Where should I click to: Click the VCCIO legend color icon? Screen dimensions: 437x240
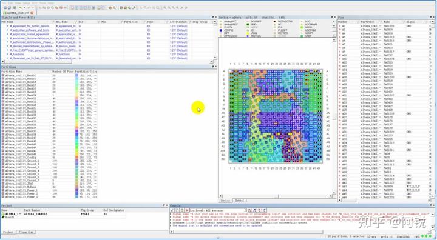302,27
